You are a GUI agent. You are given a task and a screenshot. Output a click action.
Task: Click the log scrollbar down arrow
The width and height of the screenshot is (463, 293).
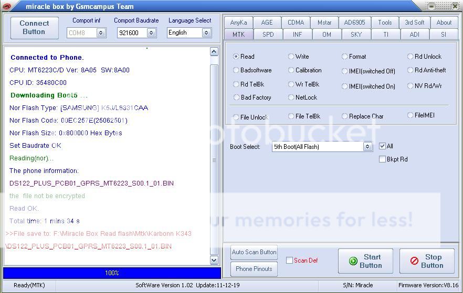(214, 261)
